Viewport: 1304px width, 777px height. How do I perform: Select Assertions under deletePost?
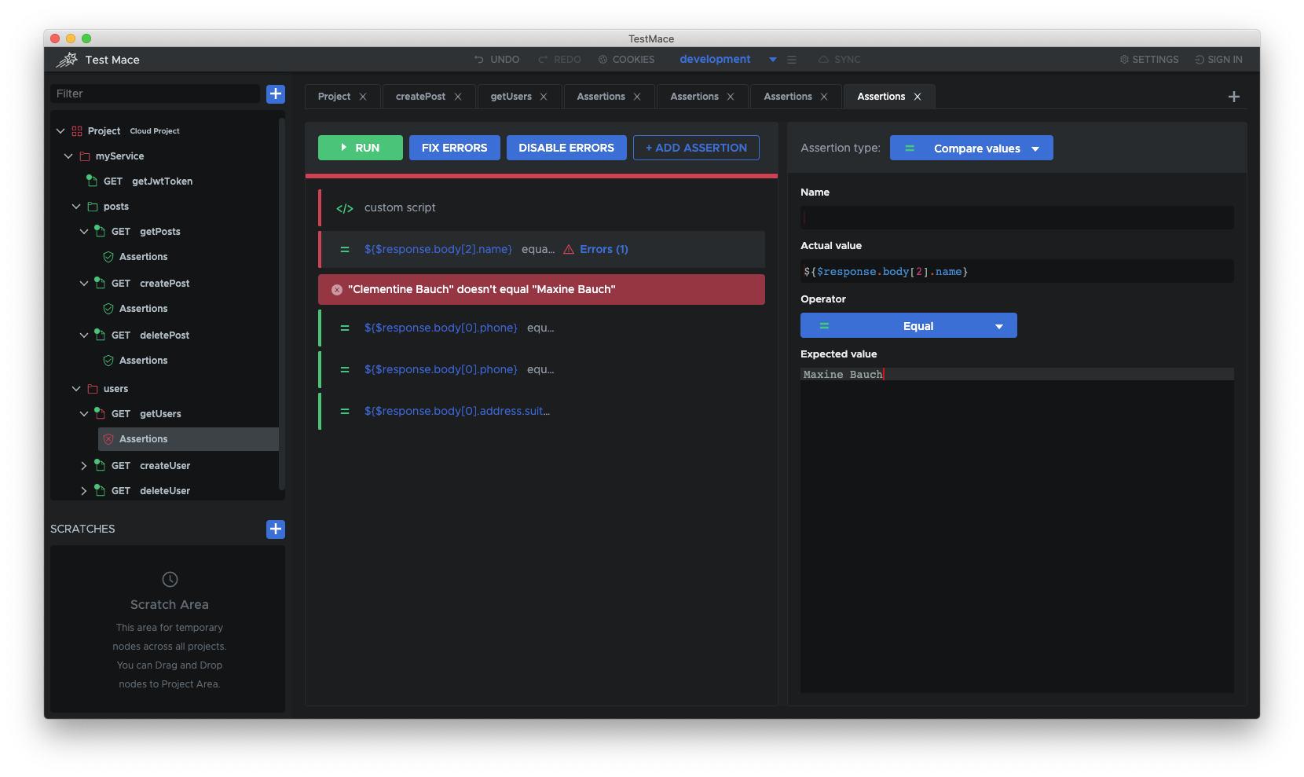click(x=143, y=361)
